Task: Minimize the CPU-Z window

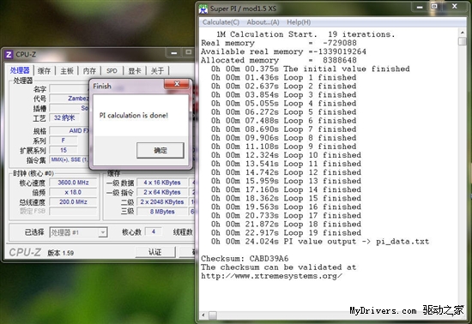Action: point(174,53)
